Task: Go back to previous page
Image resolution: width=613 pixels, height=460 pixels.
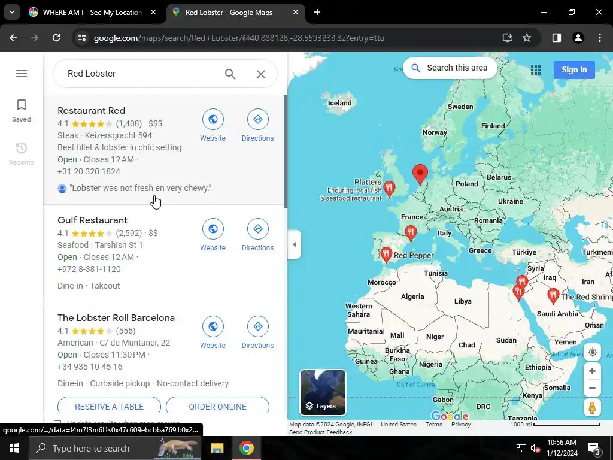Action: [x=13, y=38]
